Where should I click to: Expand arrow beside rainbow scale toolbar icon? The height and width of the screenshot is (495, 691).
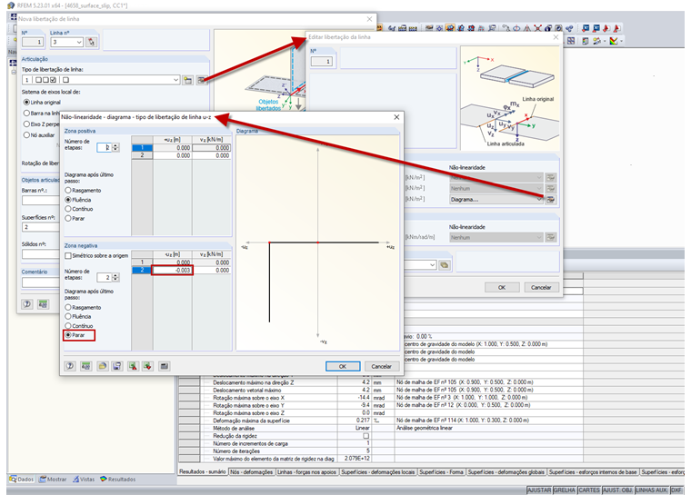click(x=621, y=41)
